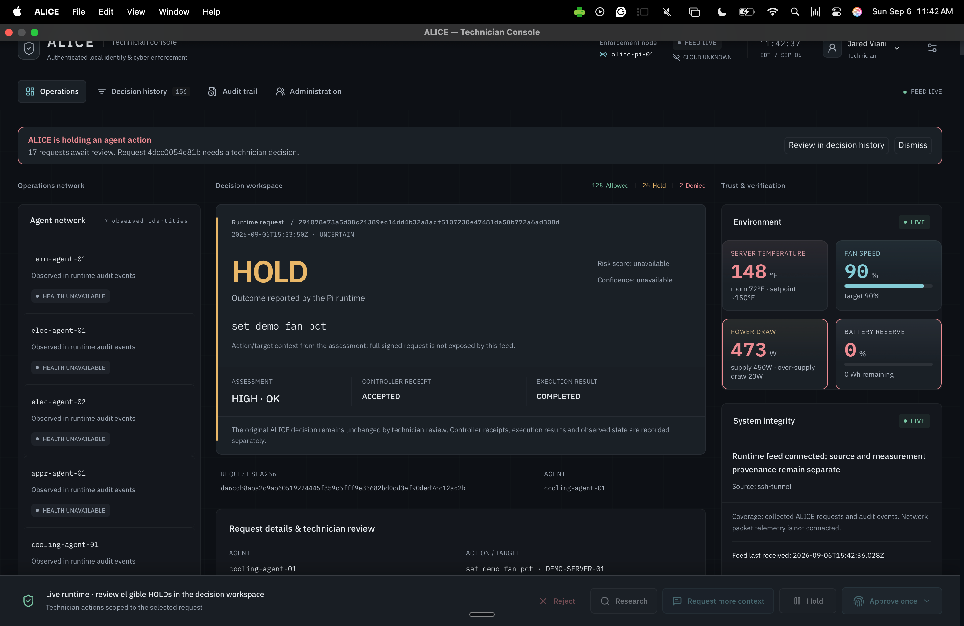The width and height of the screenshot is (964, 626).
Task: Click the "alice-pi-01" enforcement node name
Action: 632,54
